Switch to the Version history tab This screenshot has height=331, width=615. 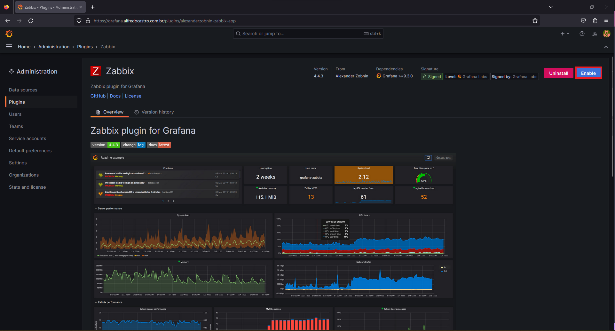154,112
